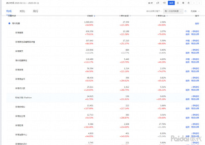Select the 月 period button
The image size is (205, 145).
pyautogui.click(x=188, y=3)
